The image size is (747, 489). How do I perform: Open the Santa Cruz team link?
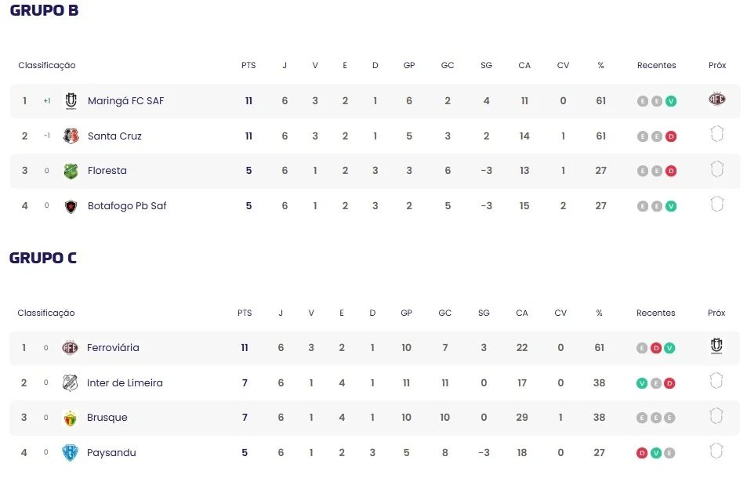[x=114, y=136]
